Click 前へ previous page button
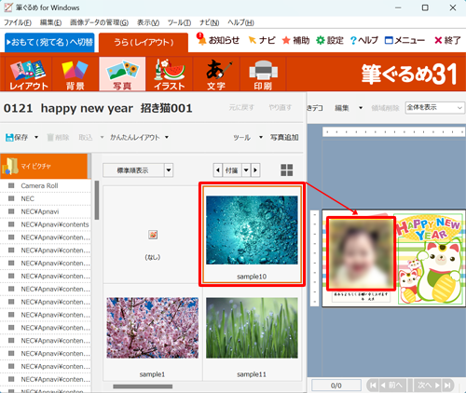This screenshot has width=466, height=393. coord(391,386)
